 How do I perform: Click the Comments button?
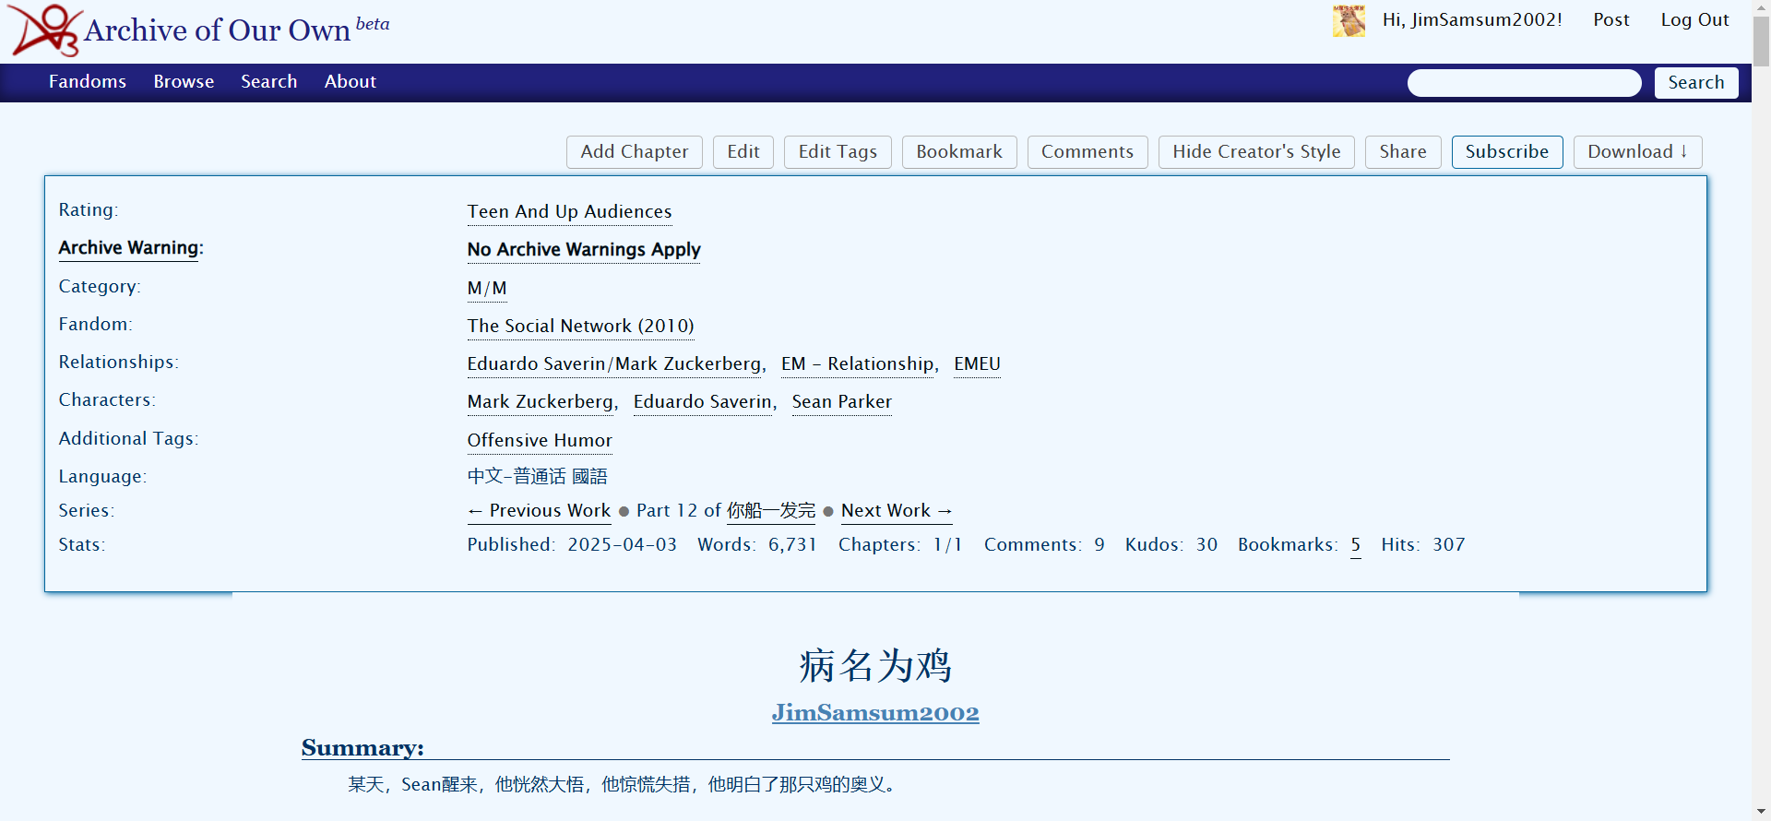(x=1088, y=152)
